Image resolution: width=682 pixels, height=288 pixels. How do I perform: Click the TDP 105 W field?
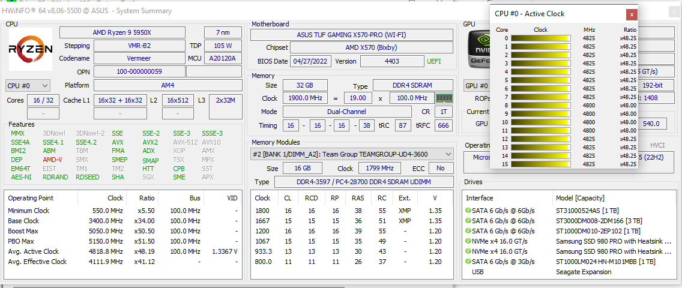click(x=223, y=46)
